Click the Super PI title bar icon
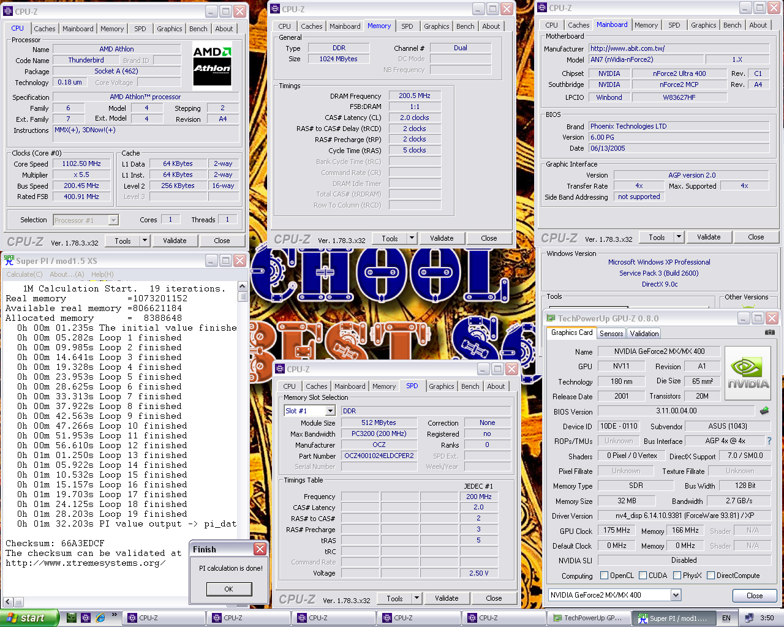The image size is (784, 627). point(9,260)
